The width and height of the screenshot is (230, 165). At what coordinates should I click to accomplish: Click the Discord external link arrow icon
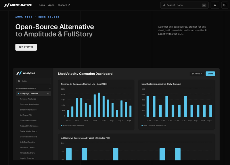click(69, 5)
